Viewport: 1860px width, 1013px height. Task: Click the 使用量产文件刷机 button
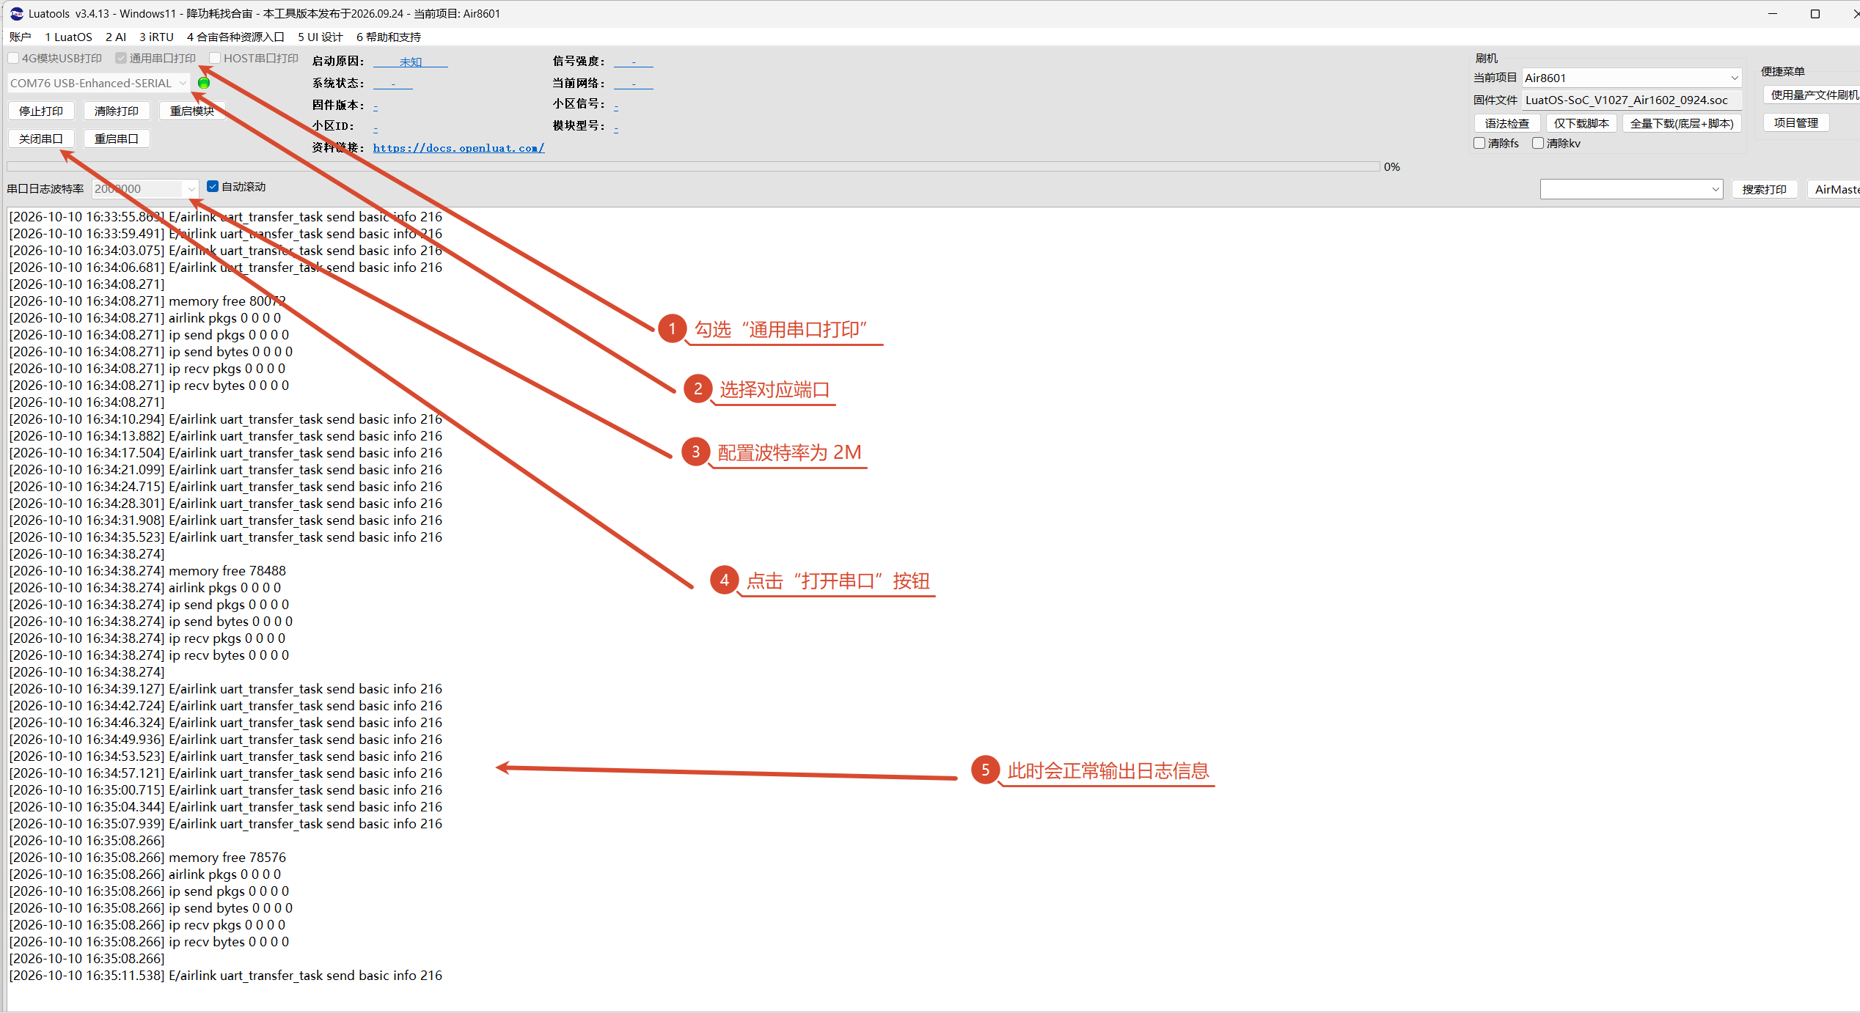pos(1812,95)
